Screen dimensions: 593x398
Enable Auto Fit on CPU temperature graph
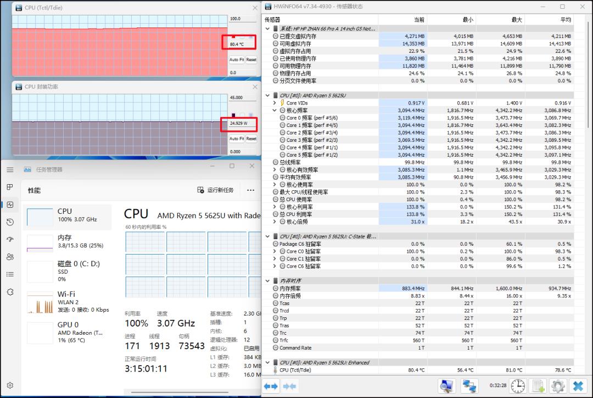[237, 59]
